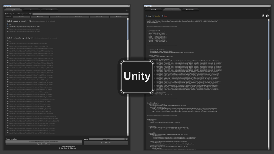
Task: Toggle the Log filter checkbox
Action: tap(147, 16)
